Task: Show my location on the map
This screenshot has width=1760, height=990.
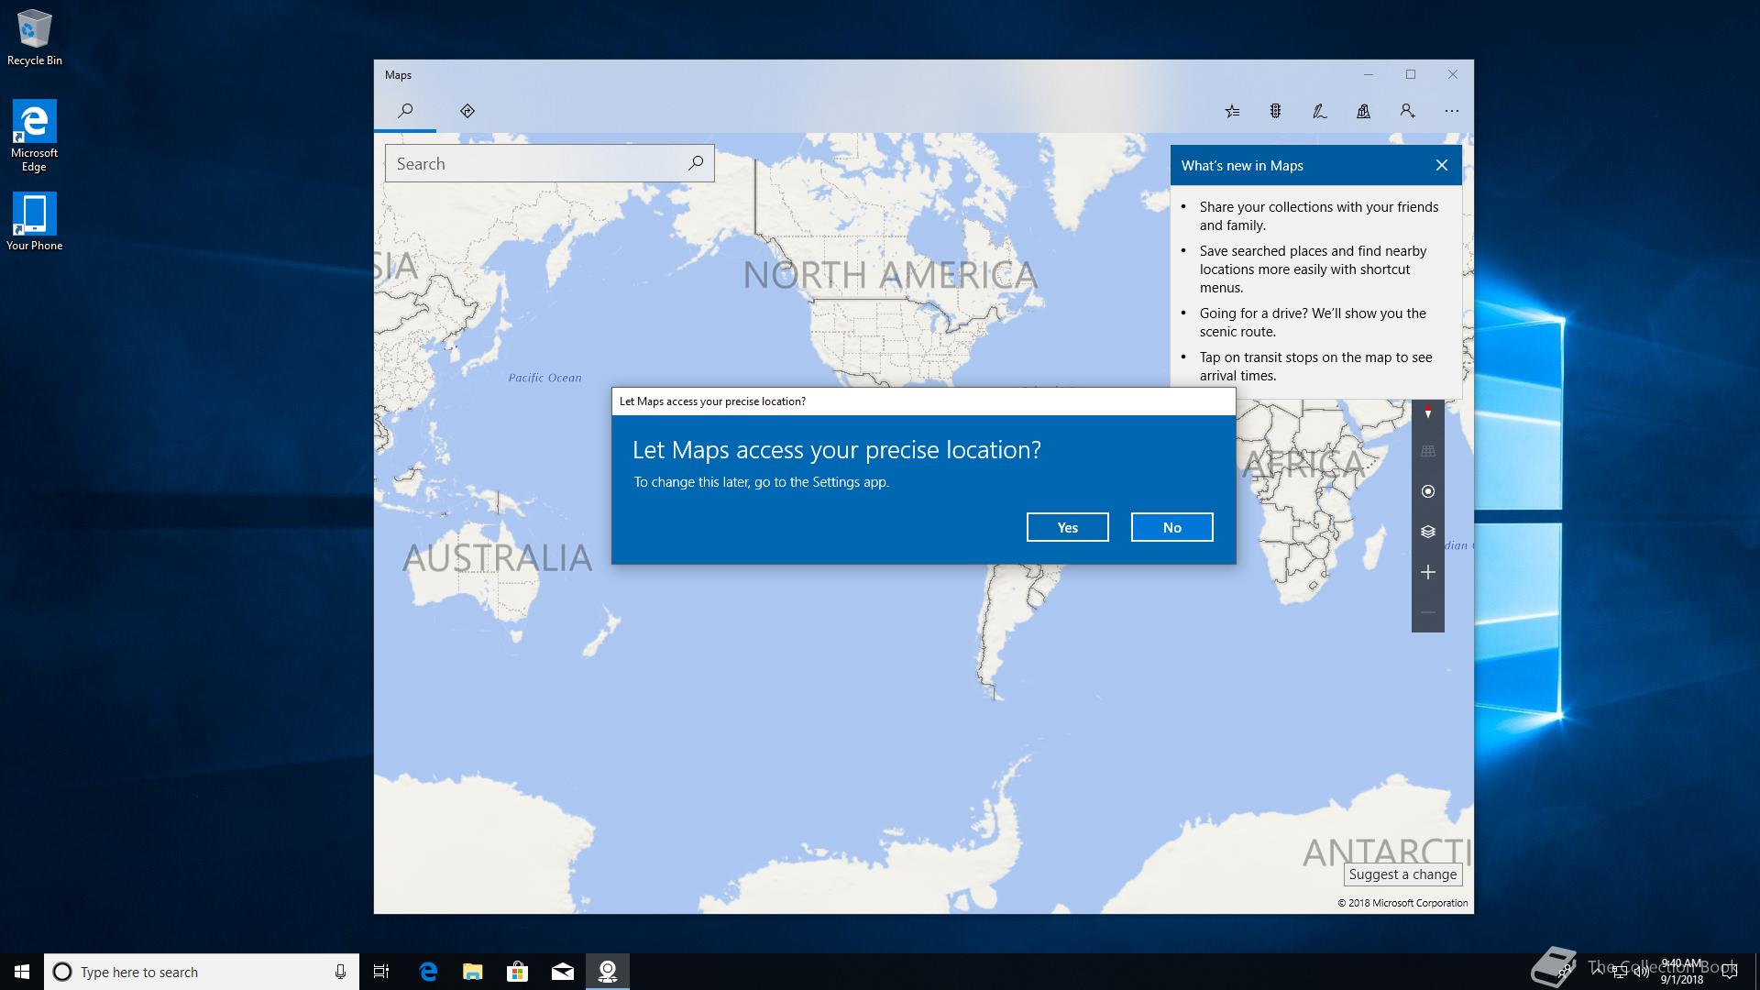Action: pos(1427,491)
